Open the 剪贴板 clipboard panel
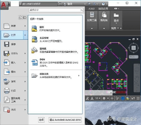 104,20
